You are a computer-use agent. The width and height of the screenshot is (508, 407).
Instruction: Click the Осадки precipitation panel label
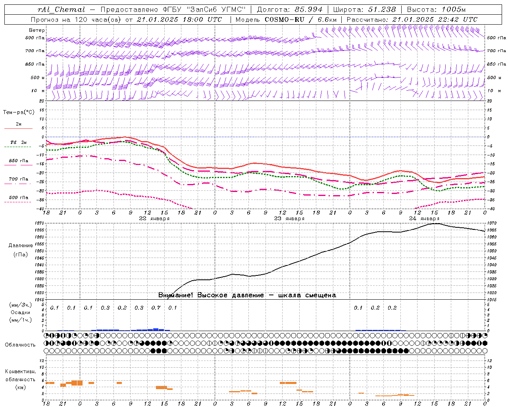coord(21,312)
